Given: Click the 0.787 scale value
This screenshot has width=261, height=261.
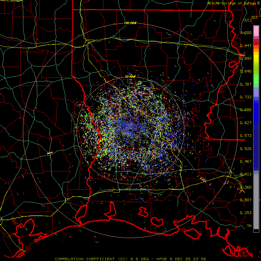Looking at the screenshot, I should point(246,84).
